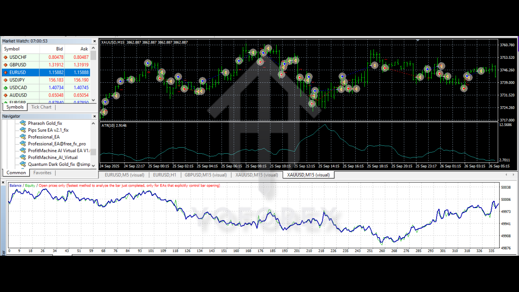The width and height of the screenshot is (519, 292).
Task: Click the Balance legend label above the graph
Action: 15,185
